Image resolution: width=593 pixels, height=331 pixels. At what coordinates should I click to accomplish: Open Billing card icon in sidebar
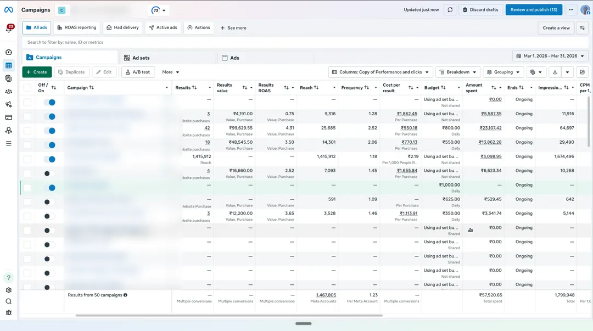(9, 117)
